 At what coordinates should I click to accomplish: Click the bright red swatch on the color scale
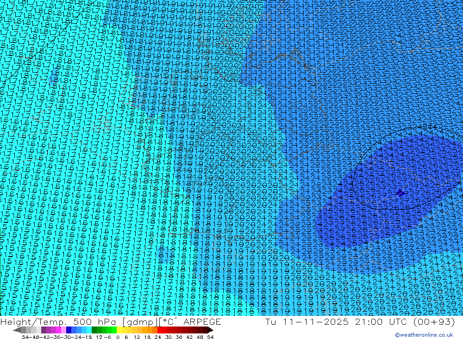tap(160, 330)
